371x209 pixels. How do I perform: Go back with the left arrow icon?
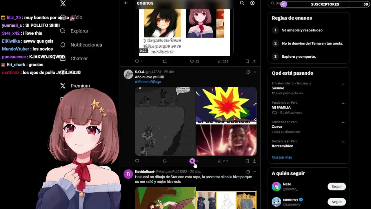(x=126, y=3)
